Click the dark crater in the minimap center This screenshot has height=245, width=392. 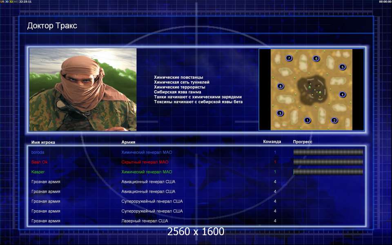coord(312,90)
